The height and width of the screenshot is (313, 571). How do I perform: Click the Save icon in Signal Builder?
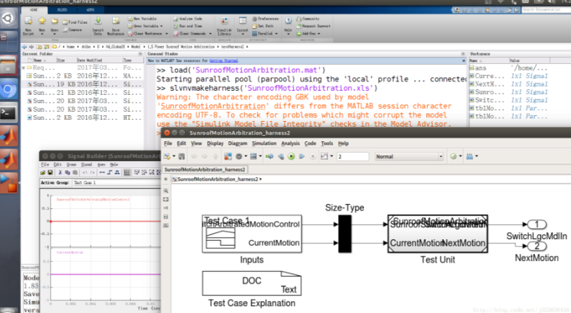coord(49,172)
